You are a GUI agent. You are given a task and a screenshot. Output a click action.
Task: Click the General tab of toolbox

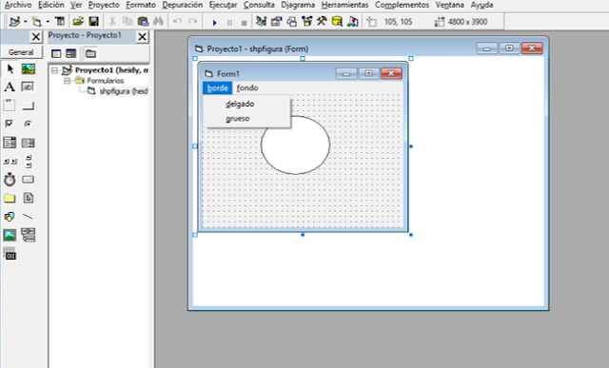point(21,52)
